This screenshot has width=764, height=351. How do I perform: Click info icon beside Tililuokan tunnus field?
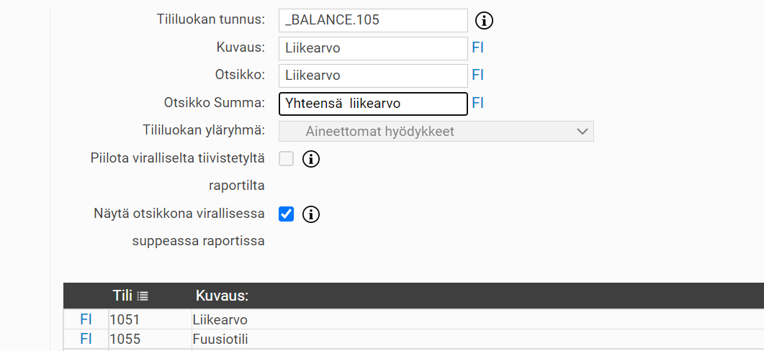click(485, 21)
